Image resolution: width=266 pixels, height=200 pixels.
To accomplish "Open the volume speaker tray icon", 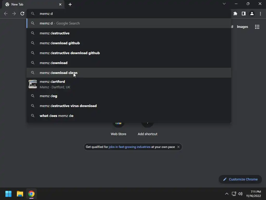I will click(240, 194).
